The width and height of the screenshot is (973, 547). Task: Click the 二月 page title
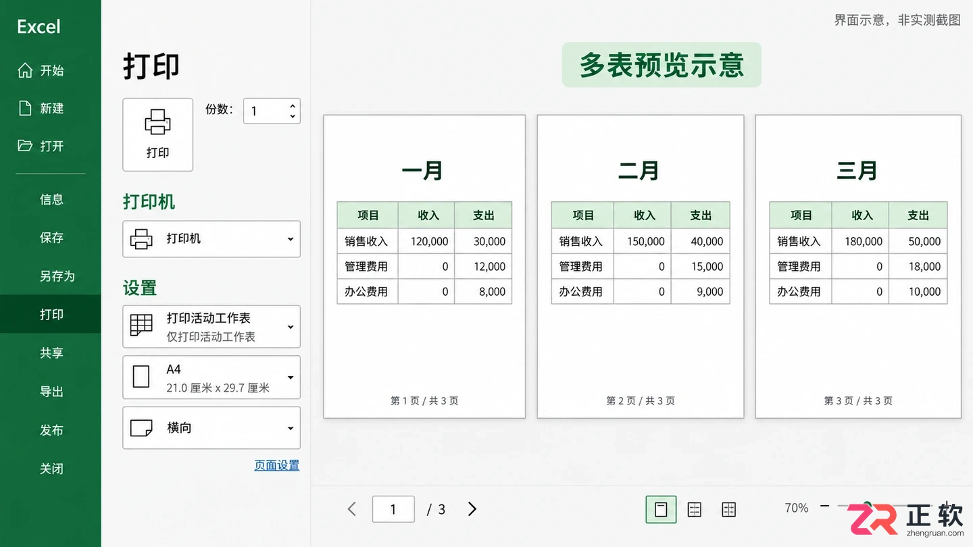(x=639, y=171)
